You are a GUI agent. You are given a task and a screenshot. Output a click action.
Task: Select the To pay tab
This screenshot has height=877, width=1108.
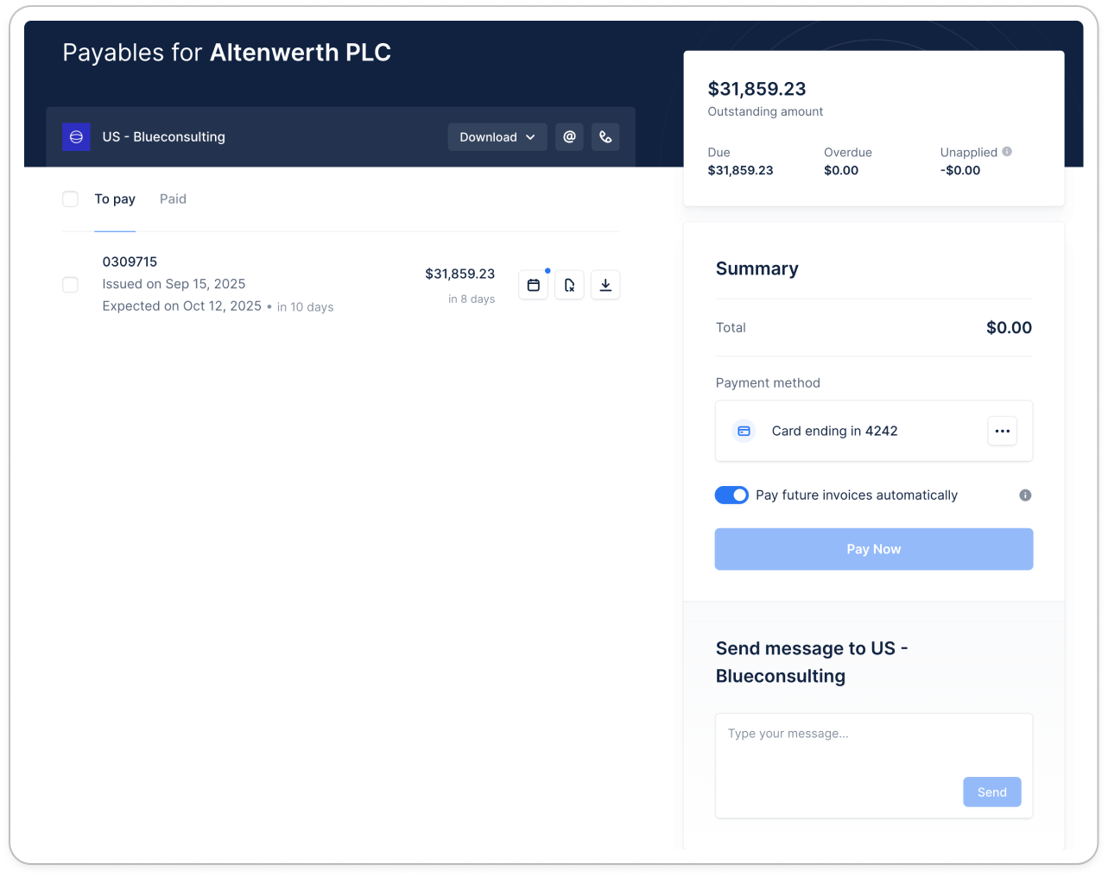click(115, 199)
